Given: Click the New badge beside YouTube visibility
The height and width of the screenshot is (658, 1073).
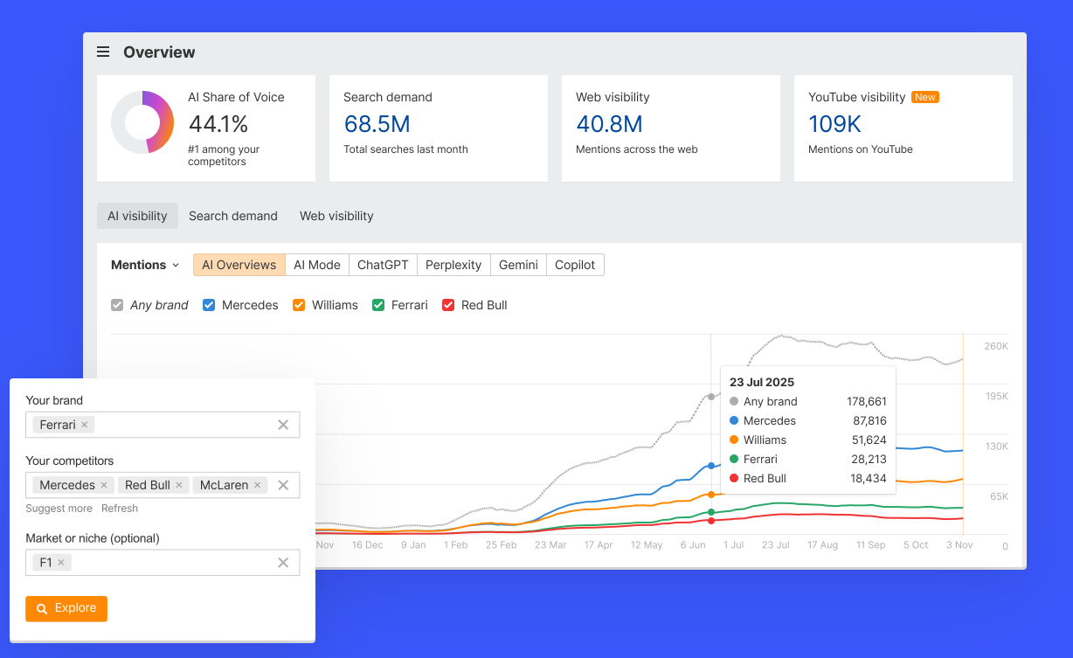Looking at the screenshot, I should point(924,97).
